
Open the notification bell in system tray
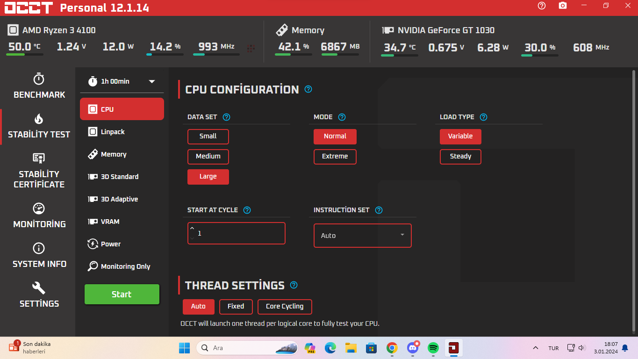click(x=624, y=348)
